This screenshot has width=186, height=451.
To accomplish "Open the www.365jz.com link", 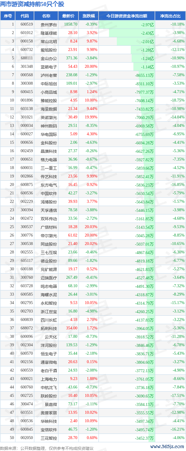I will [x=167, y=447].
